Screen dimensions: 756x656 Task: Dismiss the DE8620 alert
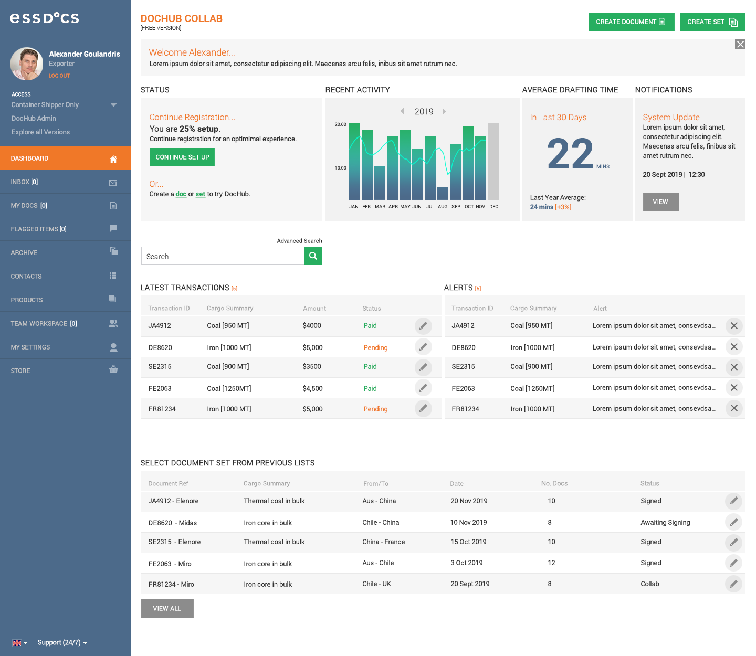pyautogui.click(x=734, y=346)
